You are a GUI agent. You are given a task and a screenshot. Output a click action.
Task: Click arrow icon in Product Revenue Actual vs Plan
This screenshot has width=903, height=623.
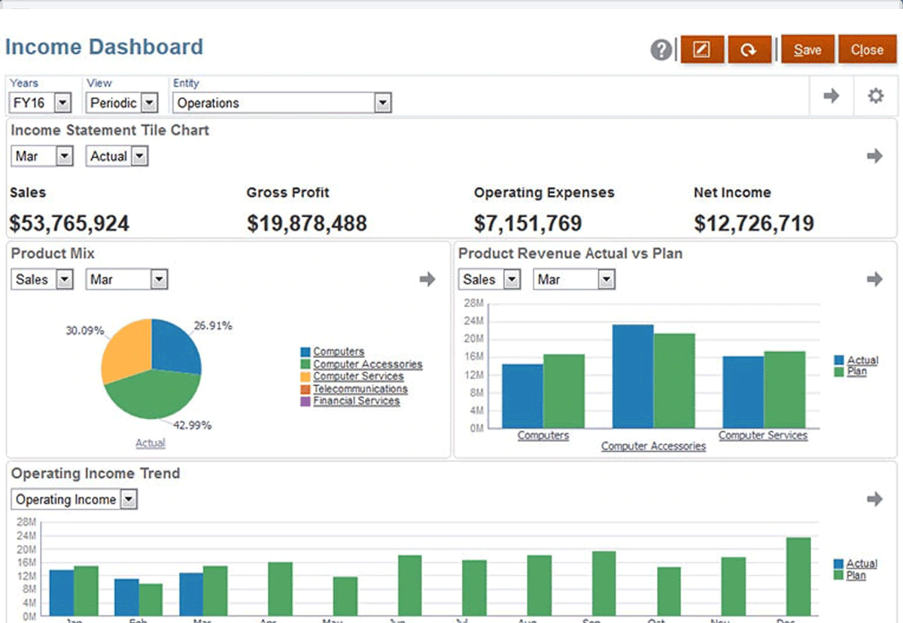point(874,279)
